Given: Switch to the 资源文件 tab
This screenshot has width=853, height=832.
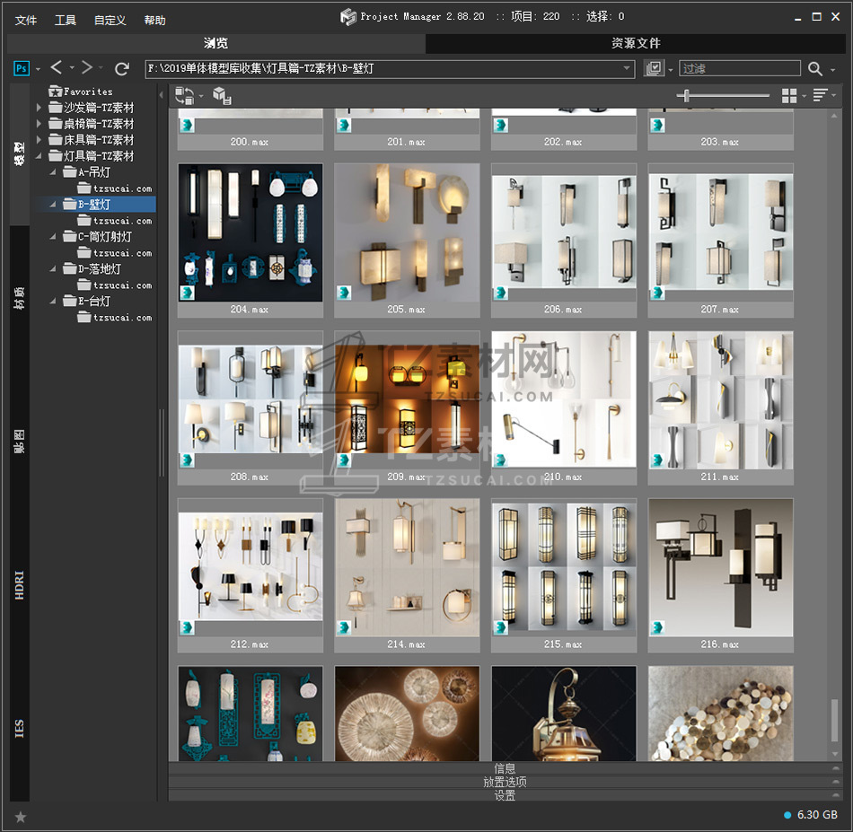Looking at the screenshot, I should click(x=636, y=43).
